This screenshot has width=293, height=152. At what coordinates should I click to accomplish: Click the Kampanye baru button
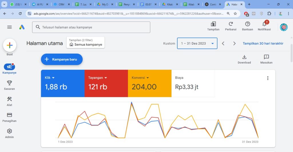click(62, 59)
